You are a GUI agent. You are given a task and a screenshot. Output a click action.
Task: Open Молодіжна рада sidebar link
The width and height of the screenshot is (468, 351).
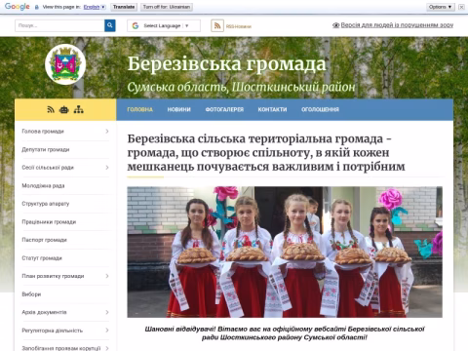(x=43, y=185)
